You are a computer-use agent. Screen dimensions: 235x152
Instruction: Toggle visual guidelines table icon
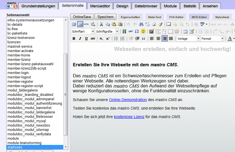(80, 24)
